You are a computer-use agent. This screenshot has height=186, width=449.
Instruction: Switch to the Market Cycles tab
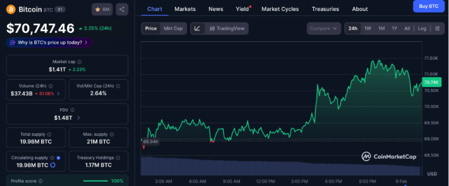280,9
